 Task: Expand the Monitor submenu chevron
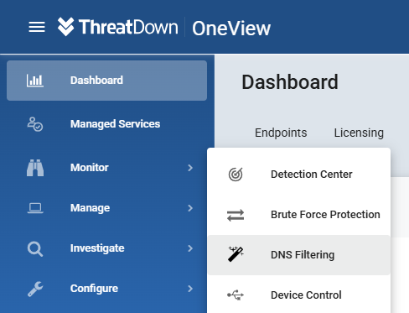point(190,168)
